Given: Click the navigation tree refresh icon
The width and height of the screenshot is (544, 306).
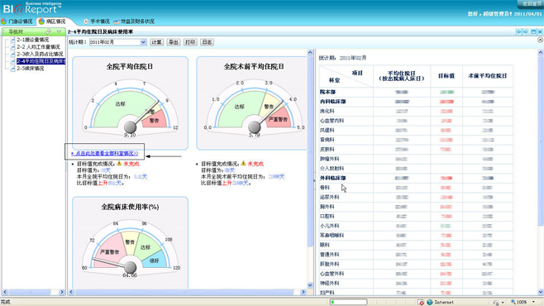Looking at the screenshot, I should [x=48, y=31].
